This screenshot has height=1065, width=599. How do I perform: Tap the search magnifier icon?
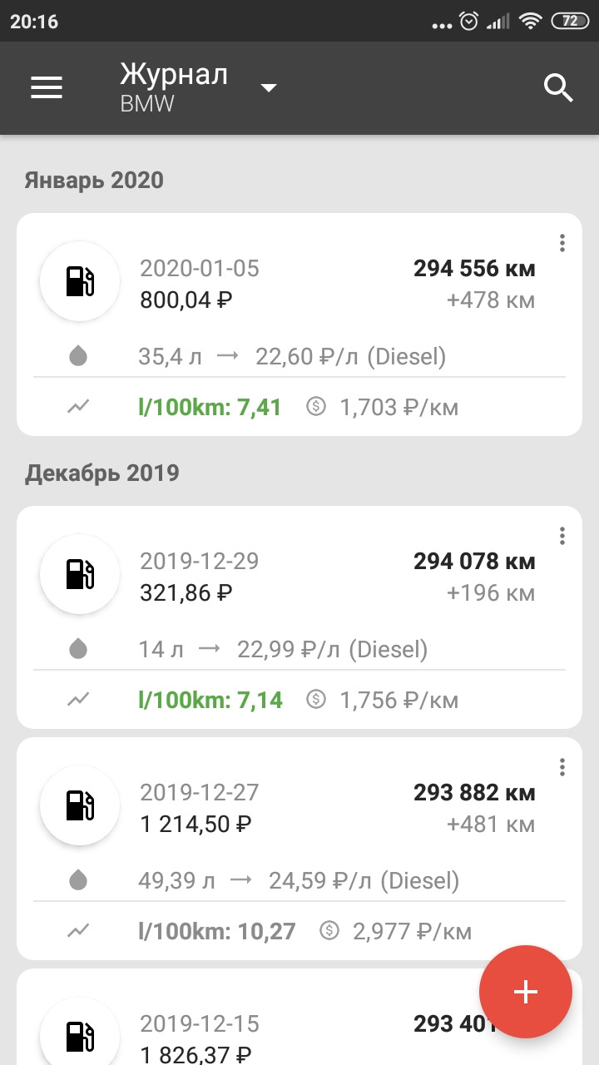[559, 87]
